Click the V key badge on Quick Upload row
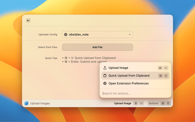This screenshot has width=195, height=122. tap(166, 76)
